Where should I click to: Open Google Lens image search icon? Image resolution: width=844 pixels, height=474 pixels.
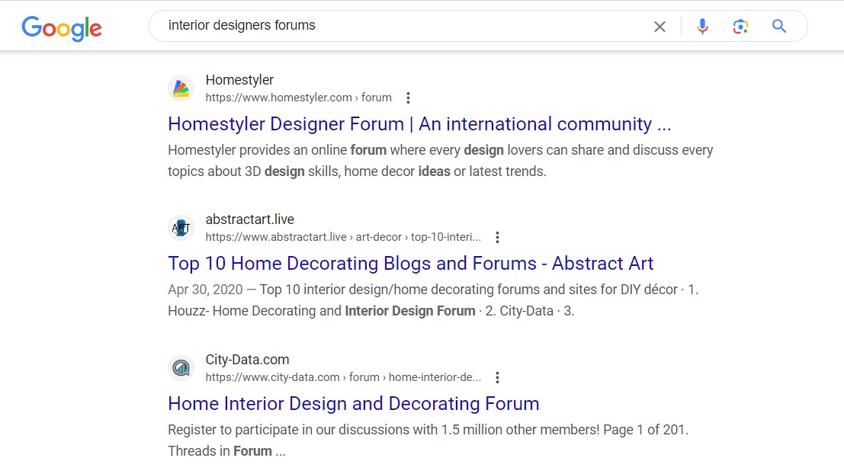(740, 27)
